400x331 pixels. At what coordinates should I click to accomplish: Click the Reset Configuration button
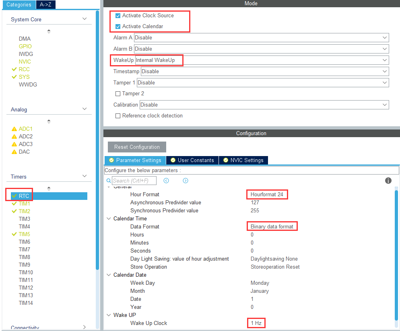click(x=137, y=147)
